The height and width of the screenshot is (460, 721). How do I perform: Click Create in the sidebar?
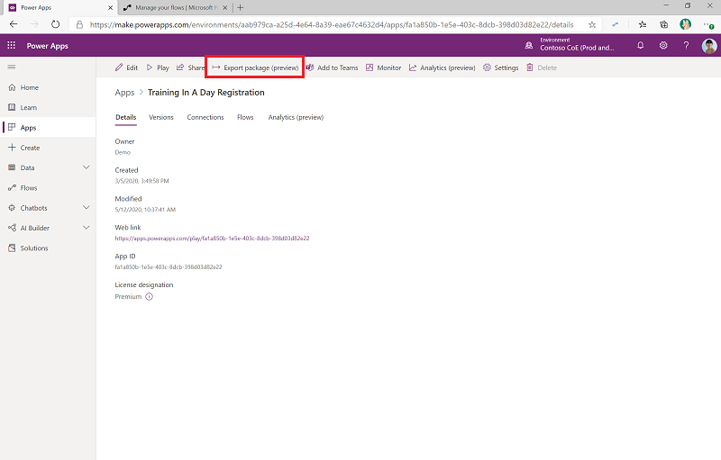pyautogui.click(x=48, y=148)
